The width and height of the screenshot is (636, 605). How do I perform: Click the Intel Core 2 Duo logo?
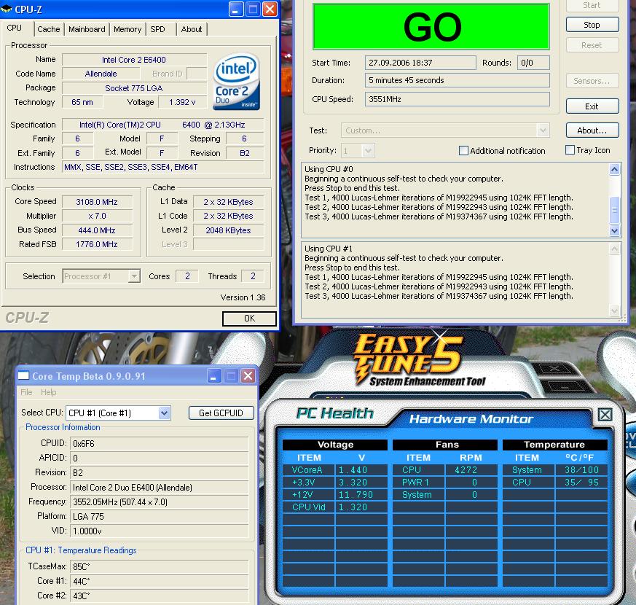click(237, 82)
